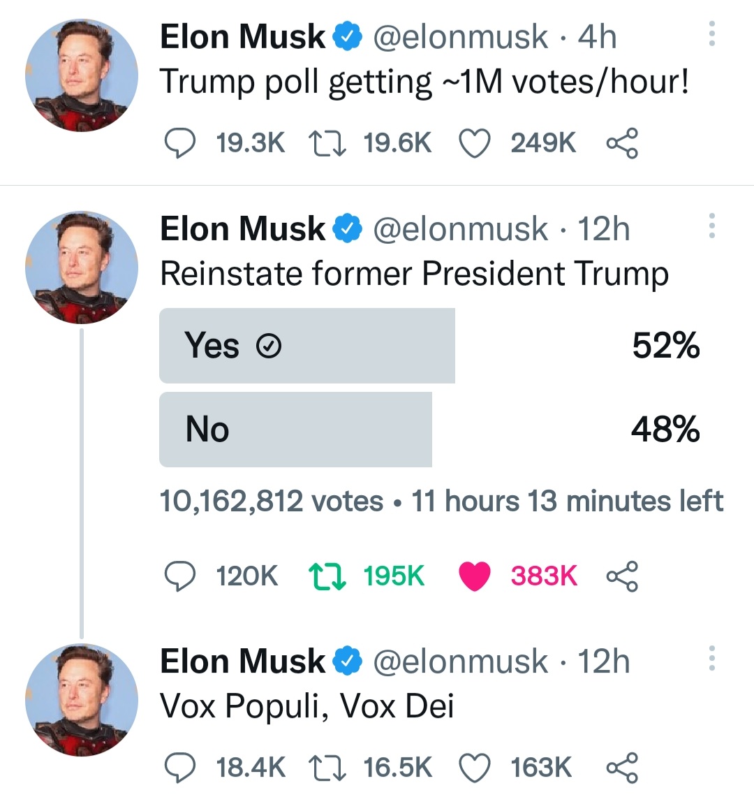Open the more options menu on the 4h tweet
Image resolution: width=754 pixels, height=804 pixels.
click(x=711, y=34)
